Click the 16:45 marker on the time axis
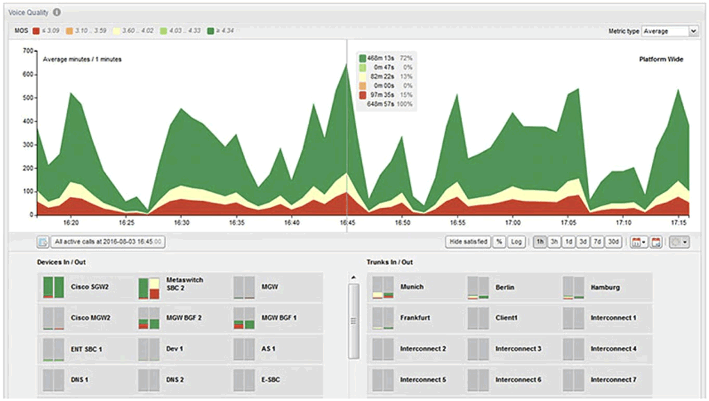 (x=348, y=223)
